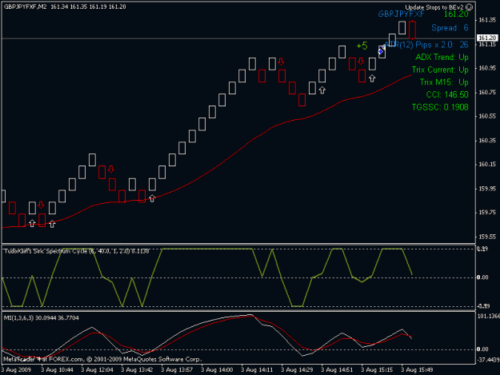Click '159.75' on the price scale

pyautogui.click(x=487, y=213)
